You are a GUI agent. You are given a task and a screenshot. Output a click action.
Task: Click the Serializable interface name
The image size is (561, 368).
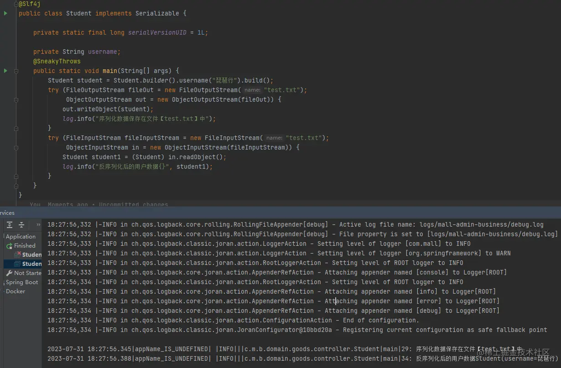pyautogui.click(x=157, y=13)
